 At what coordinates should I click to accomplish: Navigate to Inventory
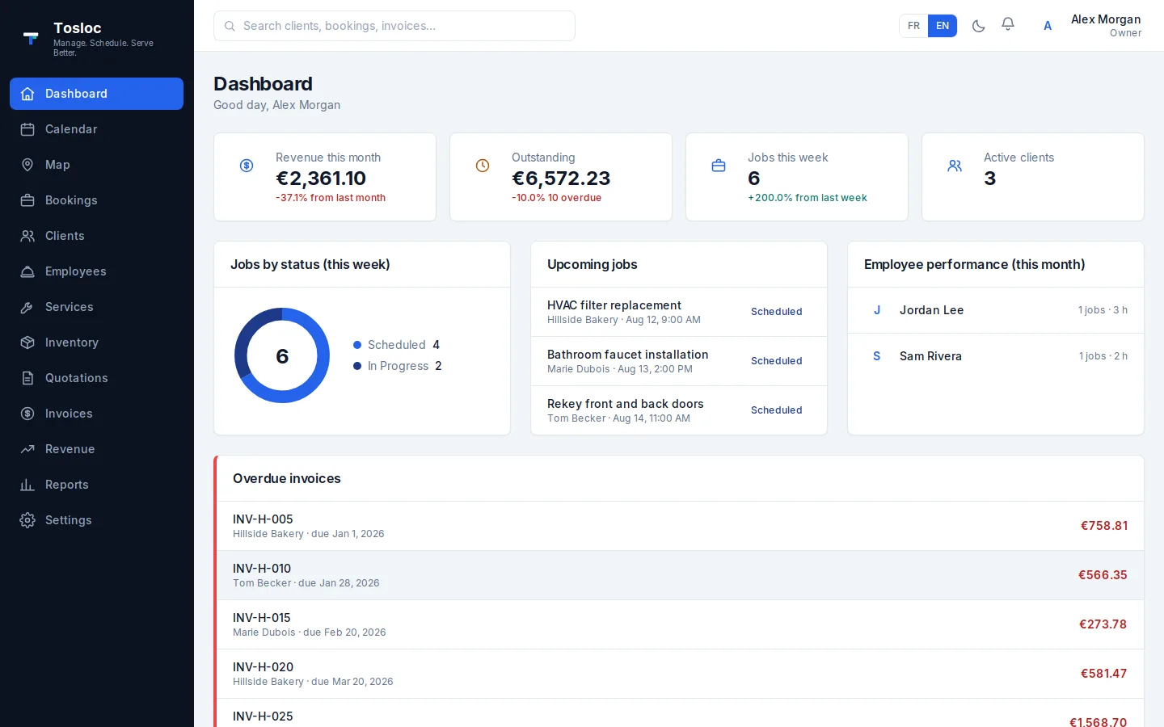(x=96, y=342)
